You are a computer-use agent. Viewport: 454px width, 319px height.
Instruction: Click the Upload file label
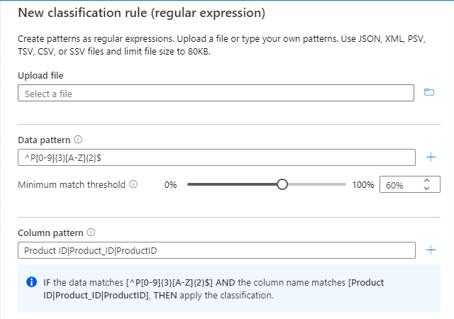click(x=40, y=76)
